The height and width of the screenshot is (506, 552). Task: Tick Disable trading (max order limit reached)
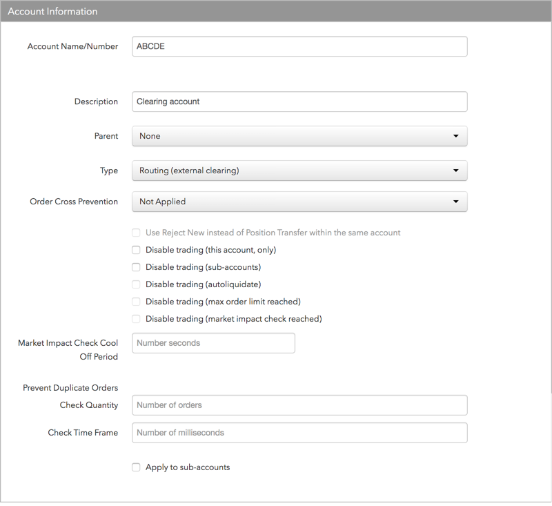136,302
